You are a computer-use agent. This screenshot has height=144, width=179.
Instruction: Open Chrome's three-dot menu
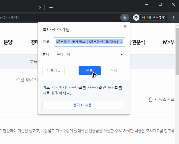pos(174,17)
